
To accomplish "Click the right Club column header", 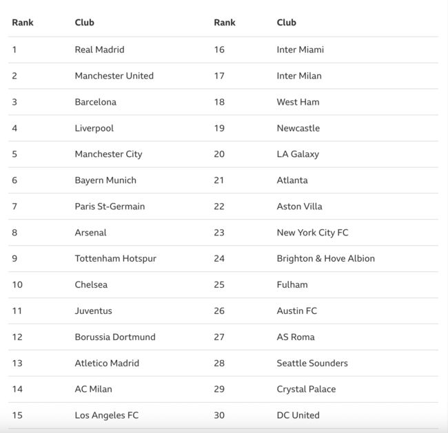I will click(286, 23).
